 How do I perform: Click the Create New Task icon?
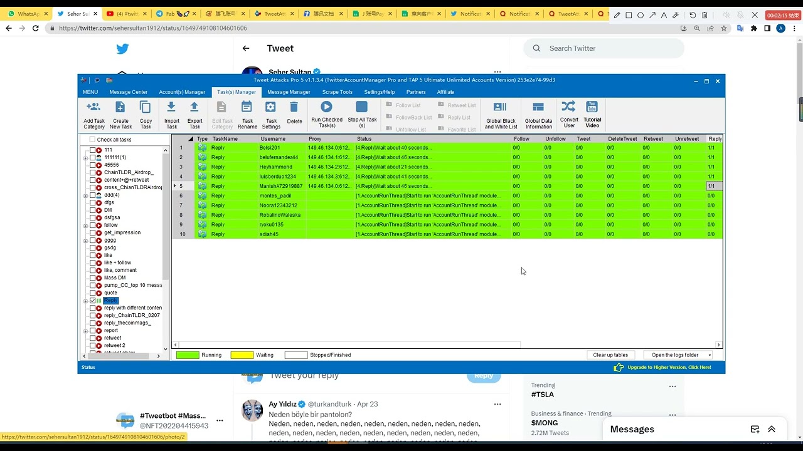(x=120, y=107)
